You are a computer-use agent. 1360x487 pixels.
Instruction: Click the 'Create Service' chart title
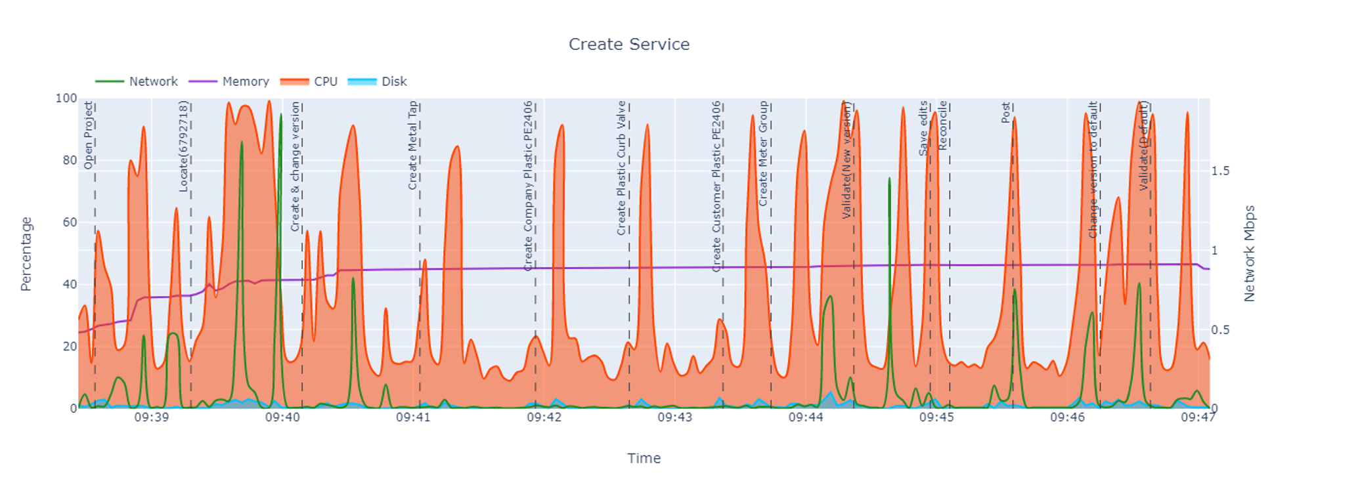[629, 44]
